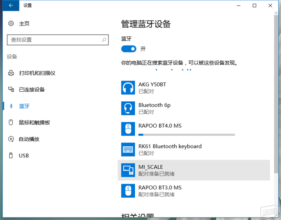Click the mouse icon beside 鼠标和触摸板

point(11,122)
